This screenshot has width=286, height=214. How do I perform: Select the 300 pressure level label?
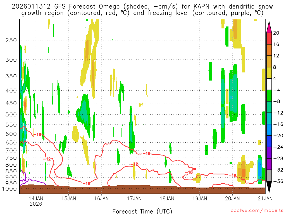tap(11, 60)
